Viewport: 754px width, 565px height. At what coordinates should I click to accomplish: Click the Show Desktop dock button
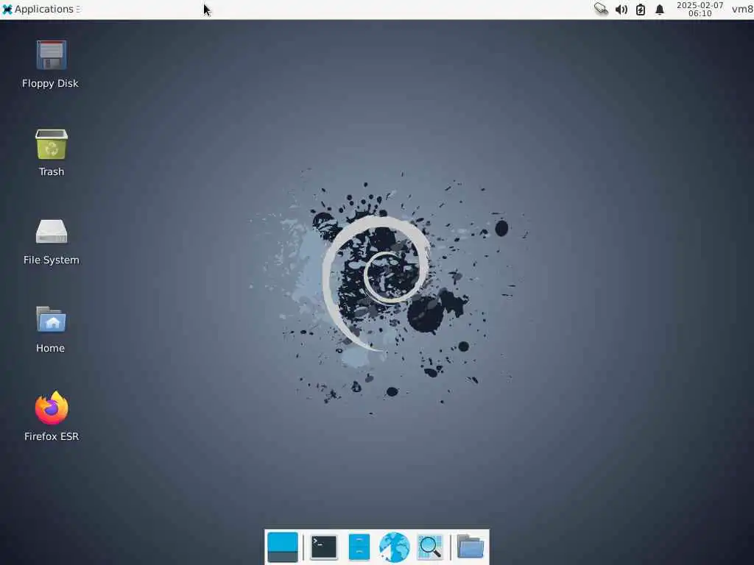(282, 547)
